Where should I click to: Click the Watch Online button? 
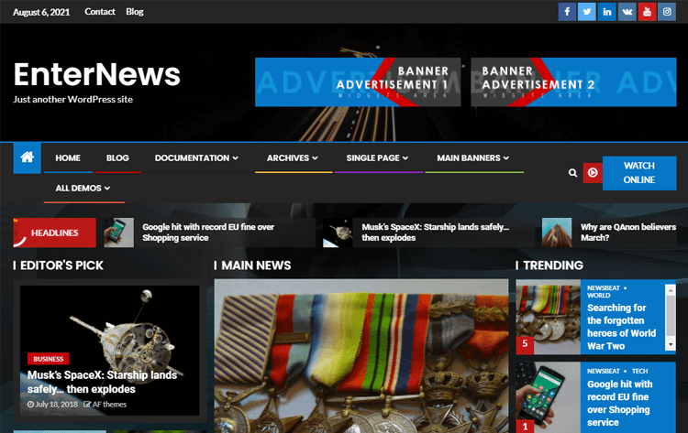pos(639,173)
